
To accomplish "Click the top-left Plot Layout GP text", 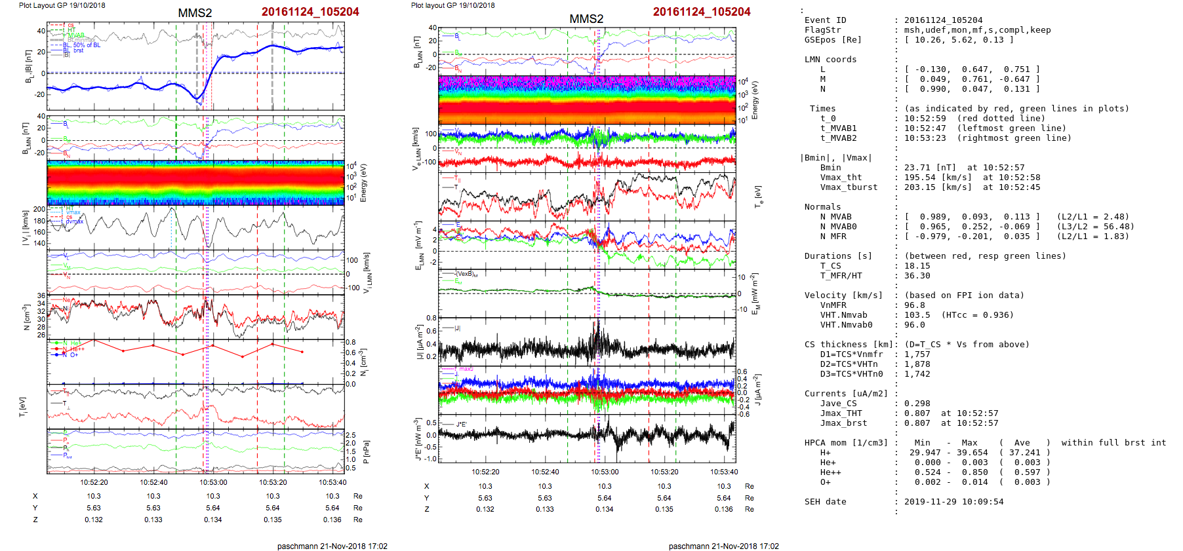I will pos(62,5).
